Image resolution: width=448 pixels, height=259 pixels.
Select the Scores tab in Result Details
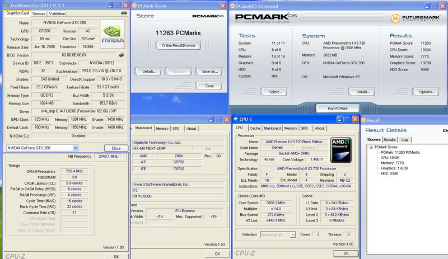tap(374, 139)
